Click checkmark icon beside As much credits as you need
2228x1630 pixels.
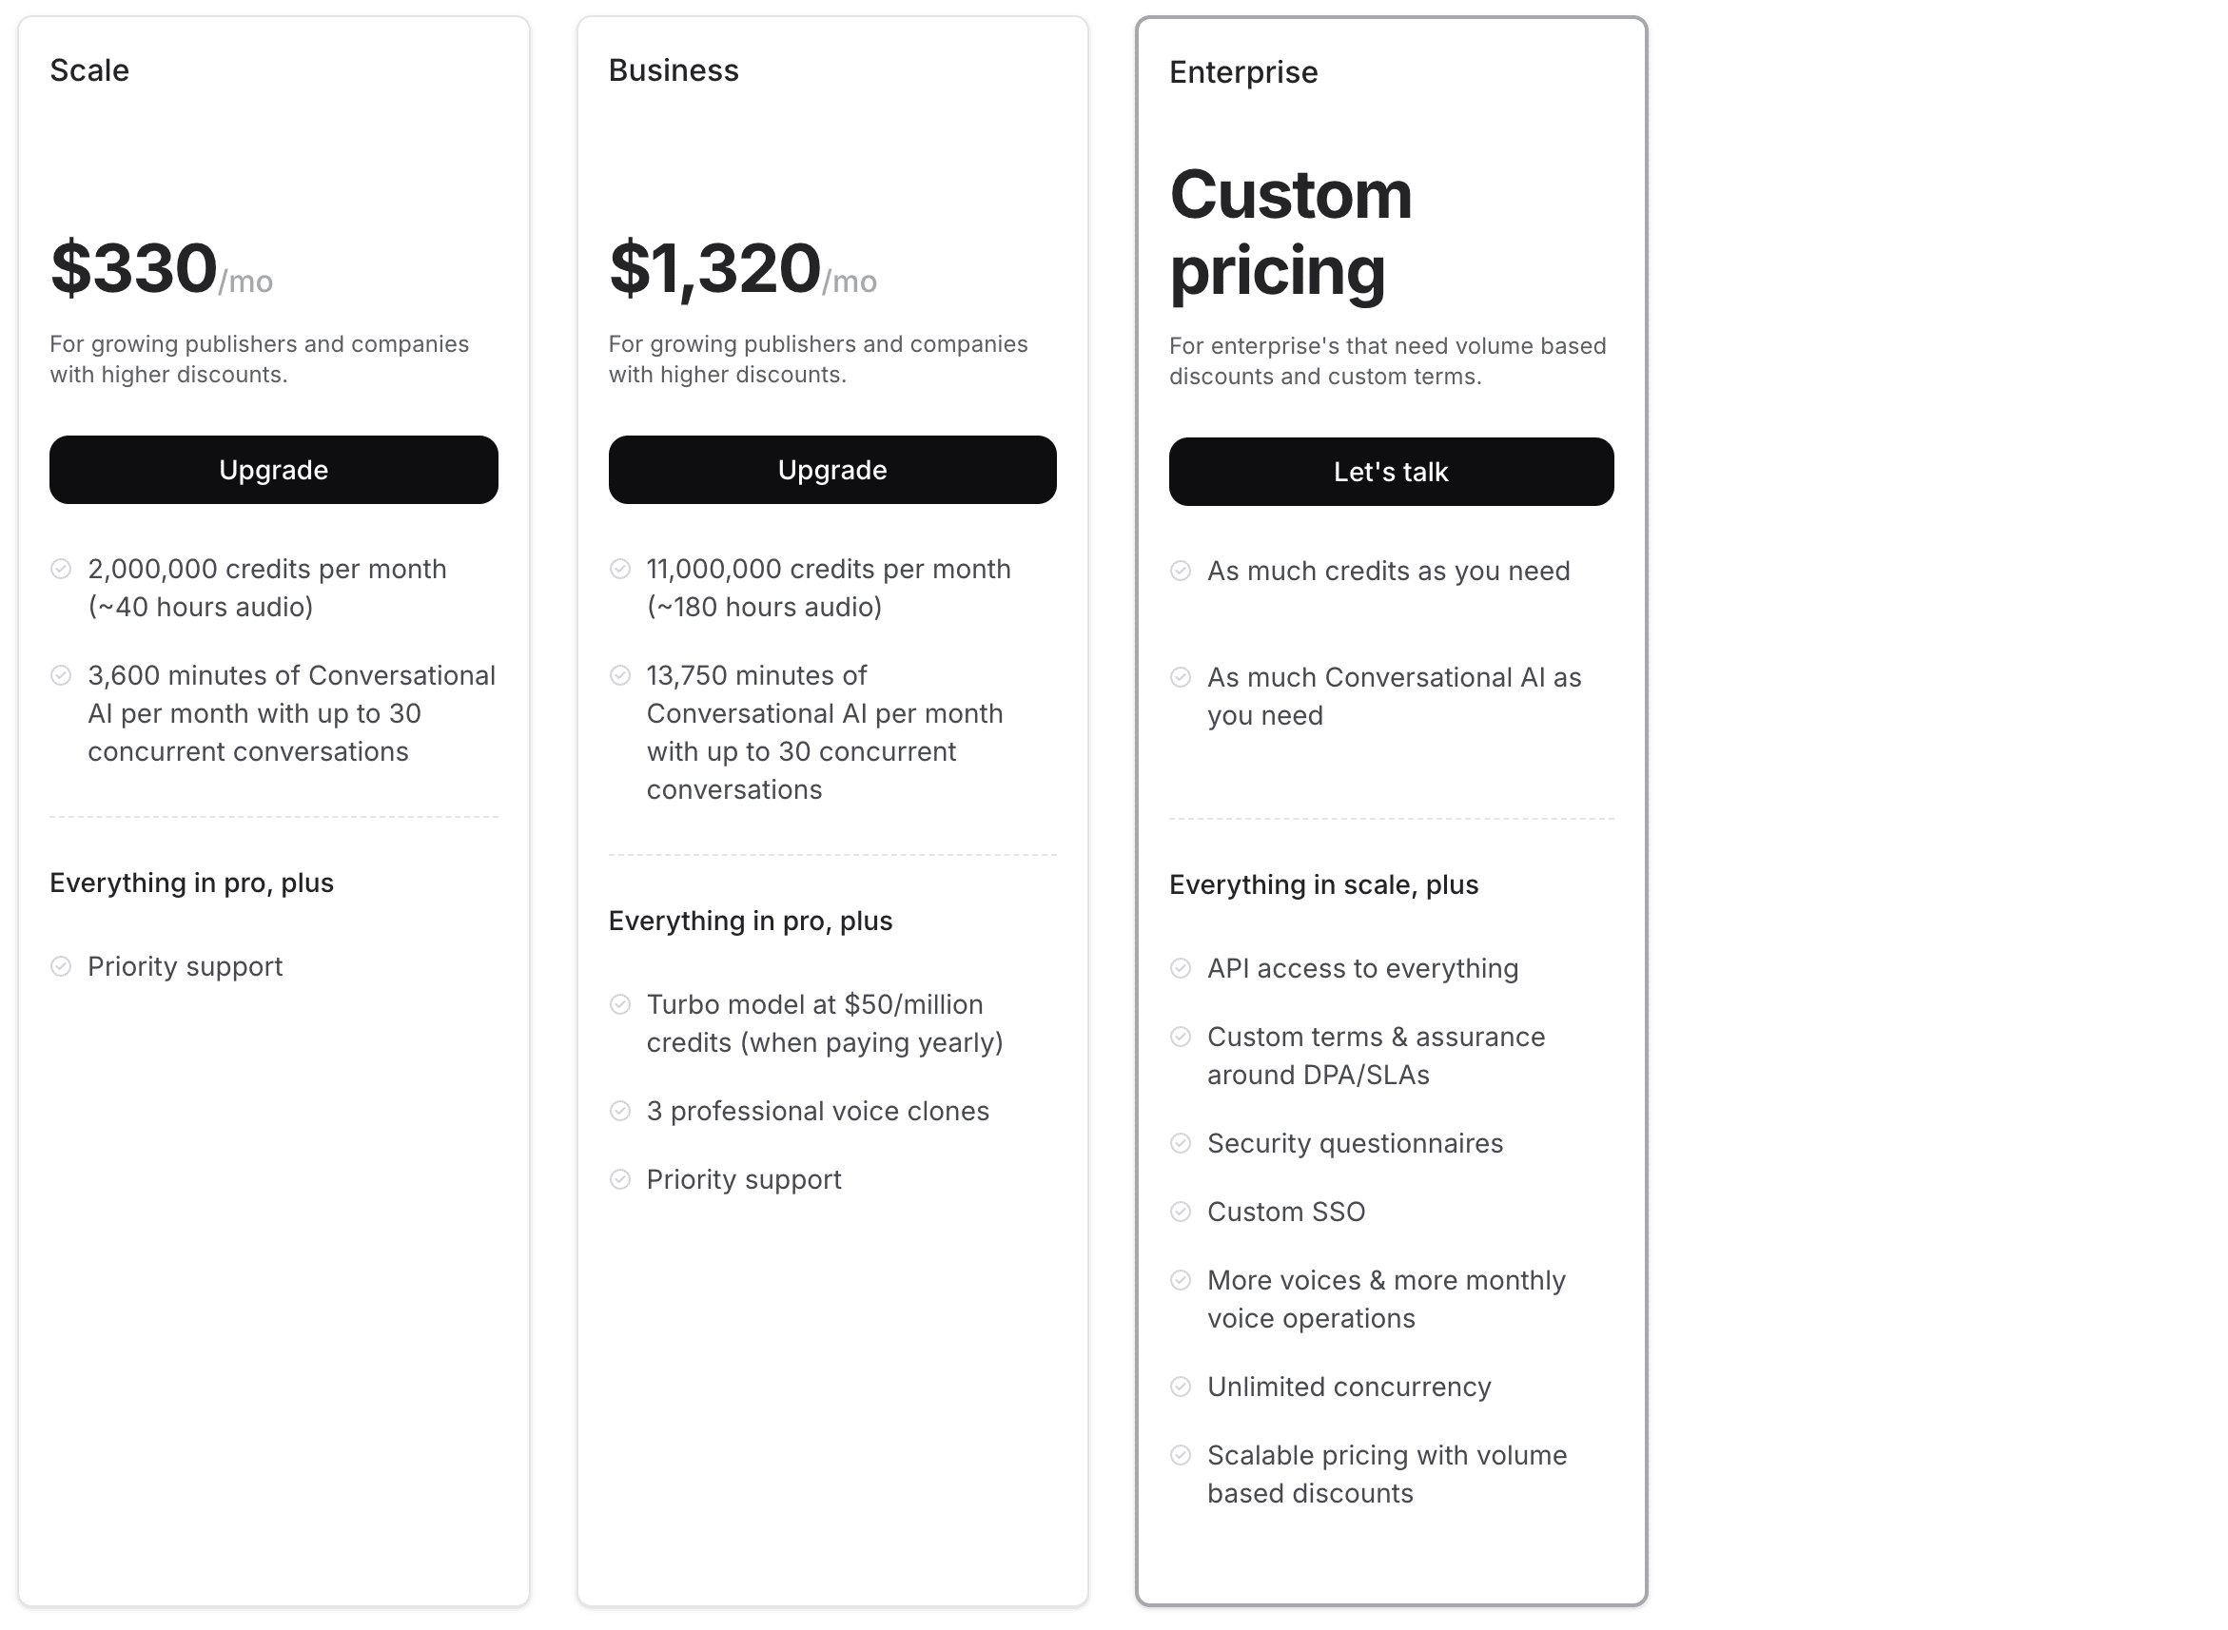pyautogui.click(x=1180, y=572)
